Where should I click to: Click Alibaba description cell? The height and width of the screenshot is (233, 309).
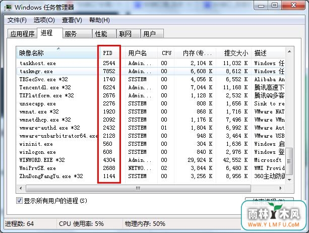[x=269, y=79]
